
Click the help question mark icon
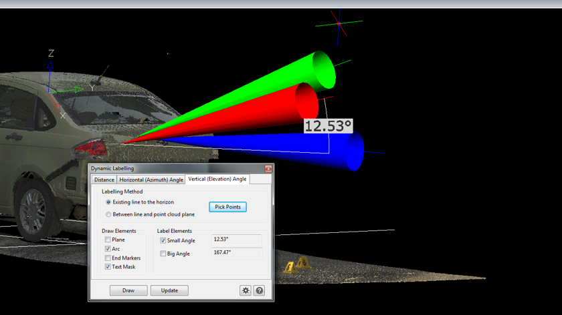260,290
